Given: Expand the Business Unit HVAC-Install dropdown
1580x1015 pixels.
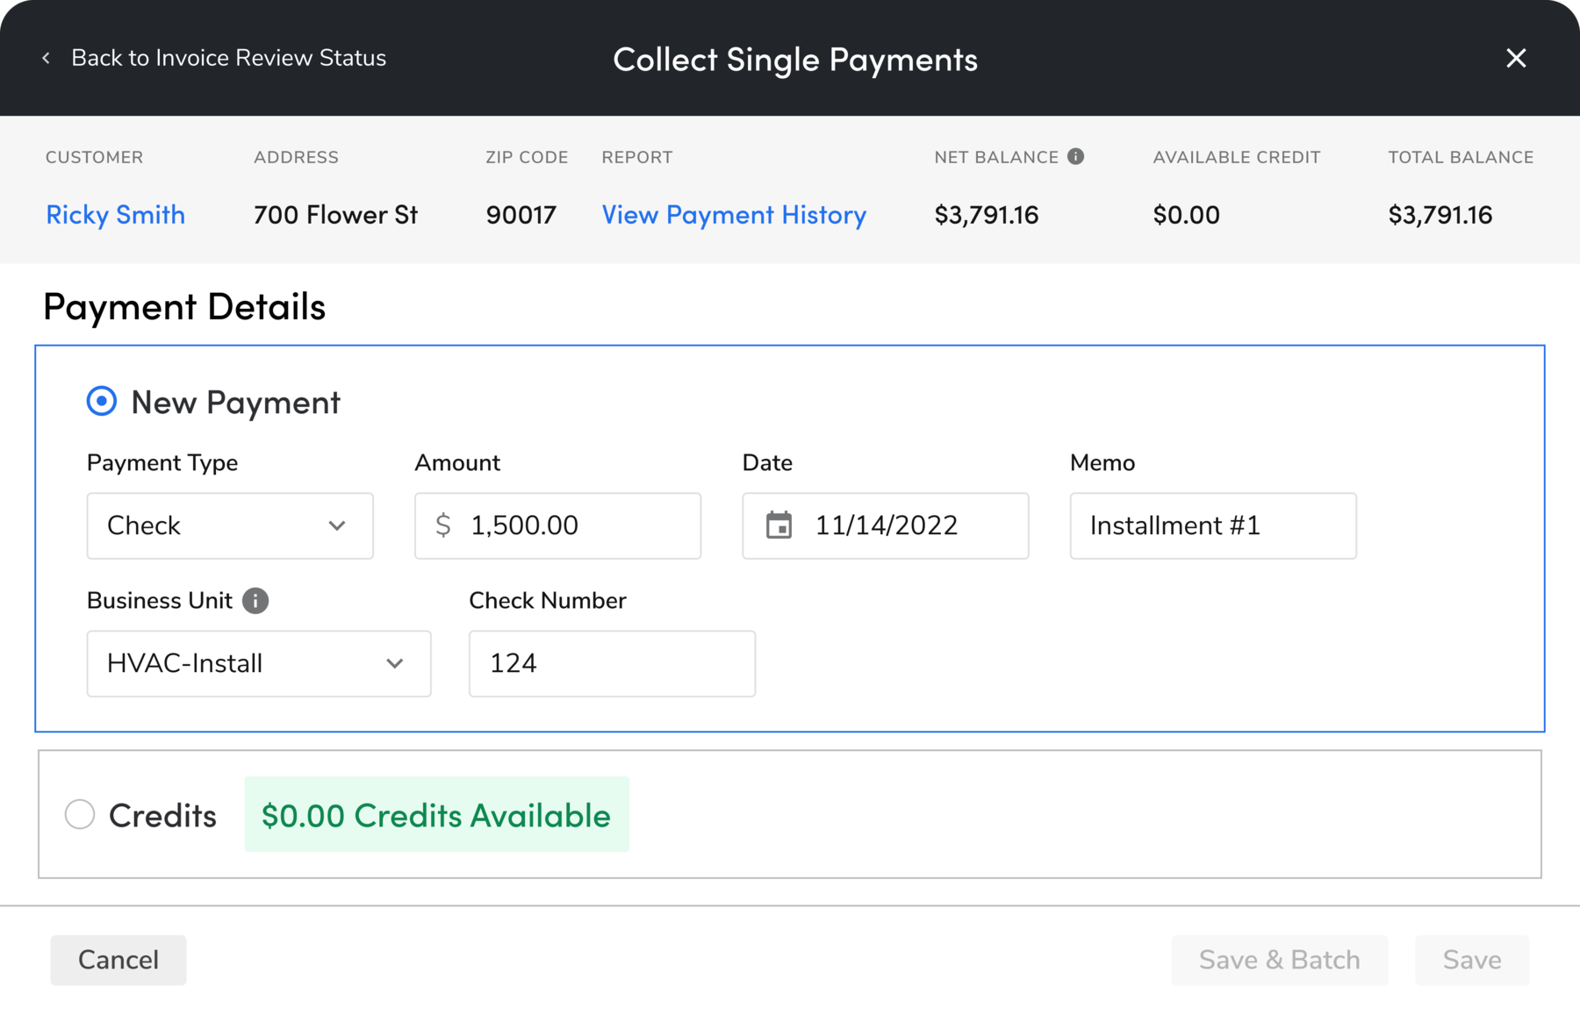Looking at the screenshot, I should [x=258, y=663].
